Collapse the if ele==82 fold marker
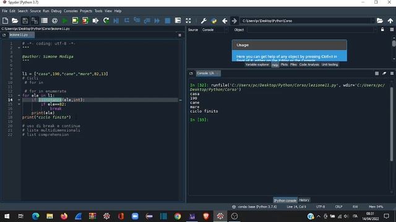The image size is (396, 222). coord(19,104)
